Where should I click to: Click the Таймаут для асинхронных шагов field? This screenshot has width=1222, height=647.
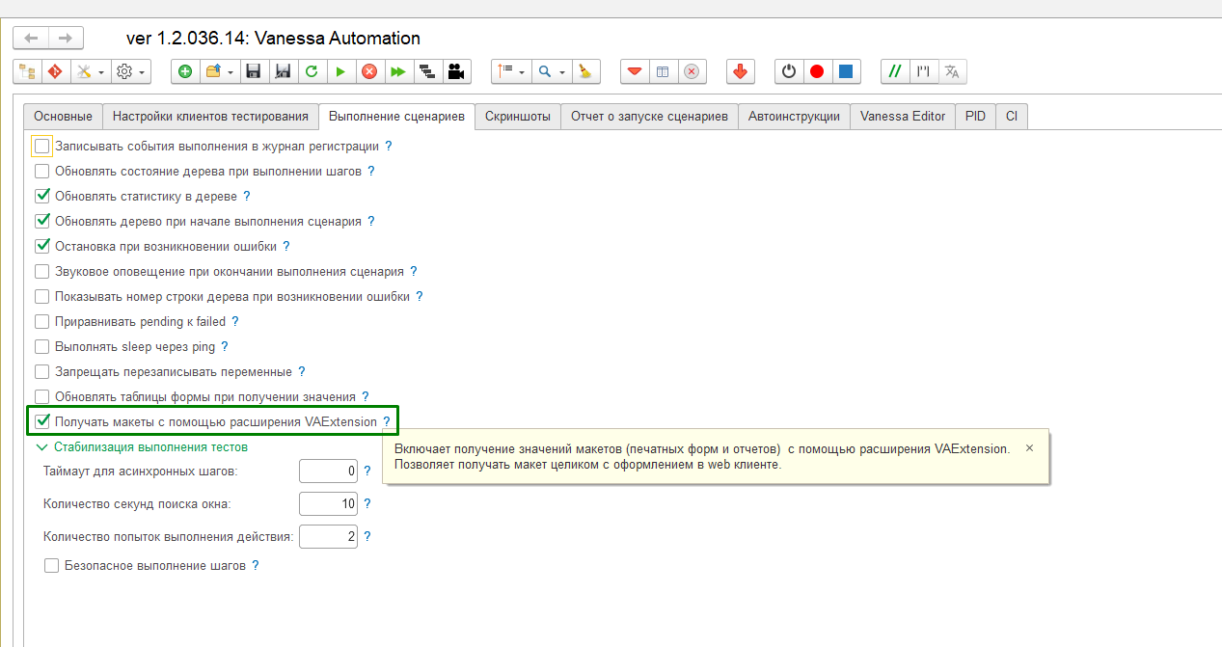click(x=329, y=472)
